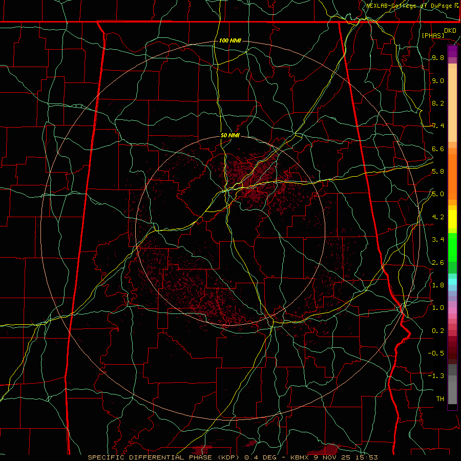
Task: Click the 15:53 timestamp
Action: (x=367, y=457)
